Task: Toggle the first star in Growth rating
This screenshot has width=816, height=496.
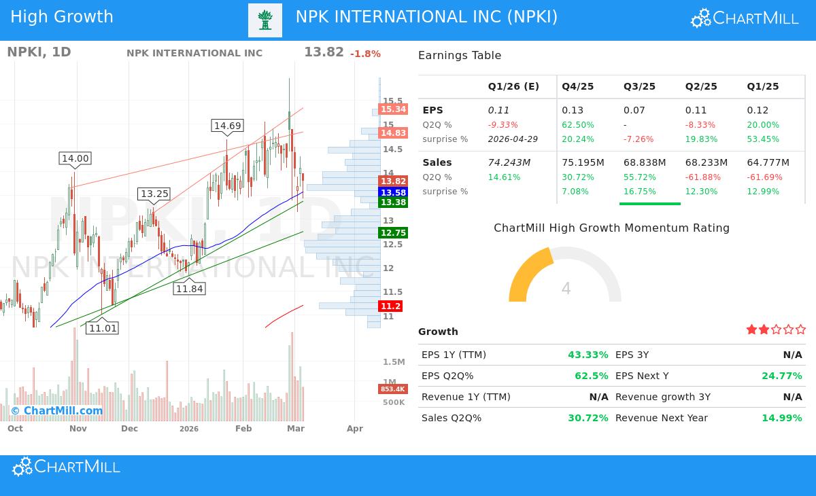Action: (x=751, y=329)
